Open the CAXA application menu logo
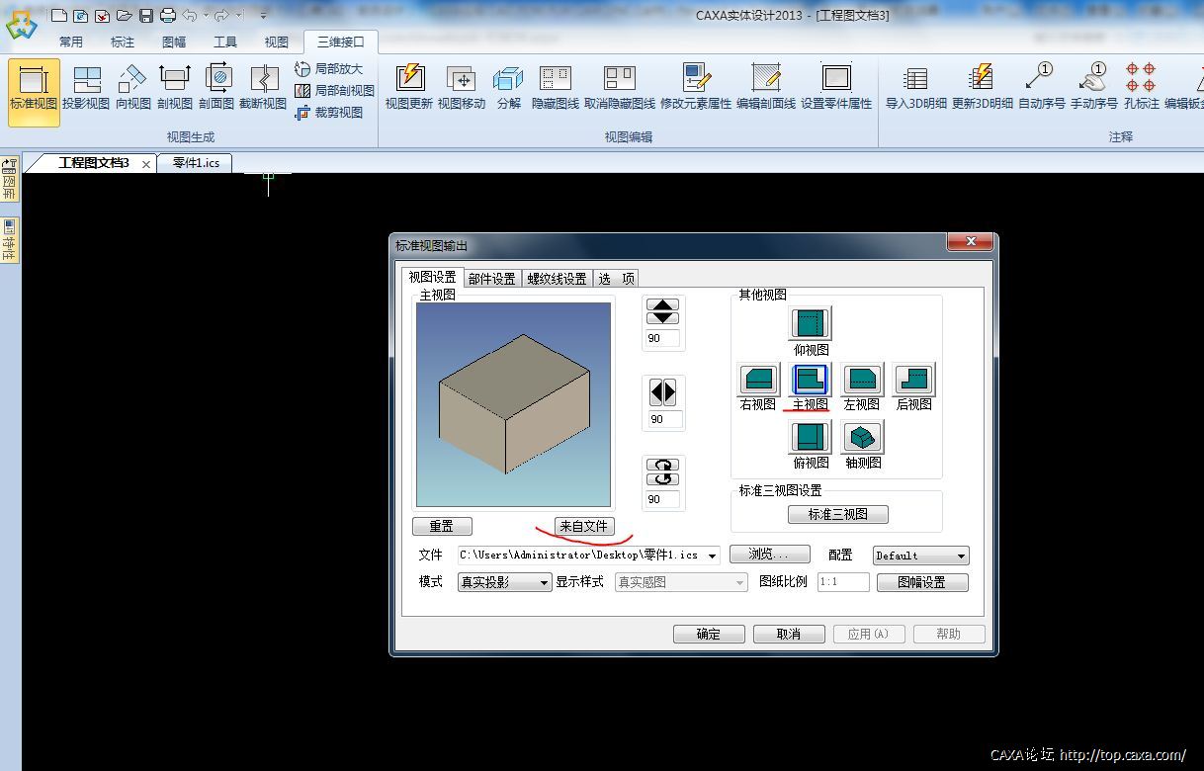The height and width of the screenshot is (771, 1204). [21, 24]
